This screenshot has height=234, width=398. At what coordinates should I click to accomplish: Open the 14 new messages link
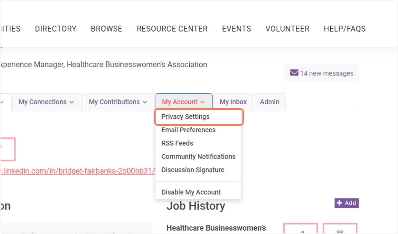(x=321, y=73)
